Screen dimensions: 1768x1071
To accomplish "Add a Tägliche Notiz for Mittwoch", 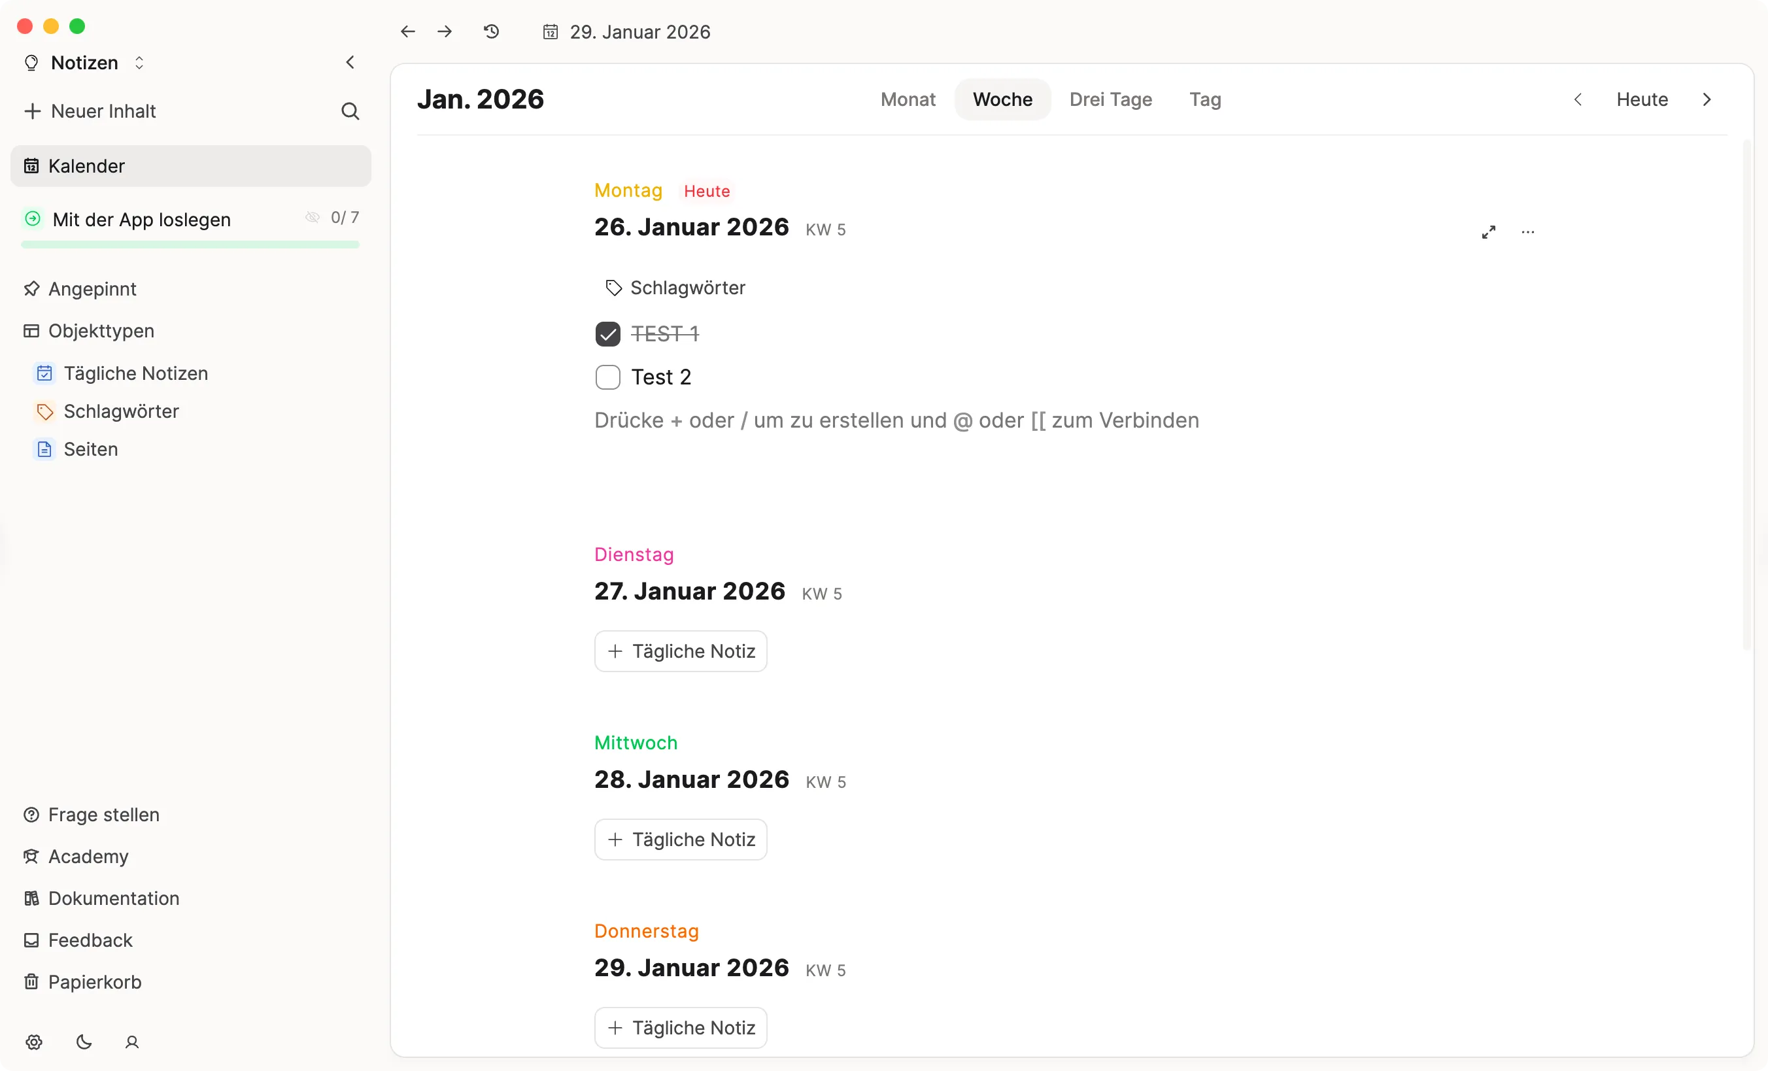I will click(679, 840).
